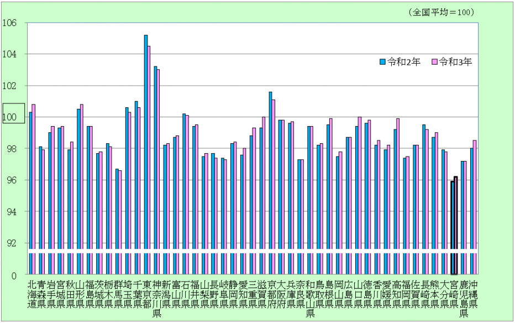The height and width of the screenshot is (323, 515).
Task: Select the 宮崎県 axis label
Action: 454,294
